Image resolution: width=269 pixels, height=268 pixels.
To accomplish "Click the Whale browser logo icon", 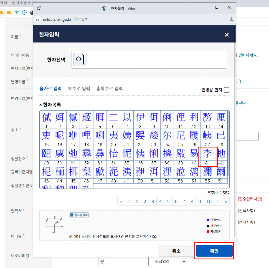I will coord(104,8).
